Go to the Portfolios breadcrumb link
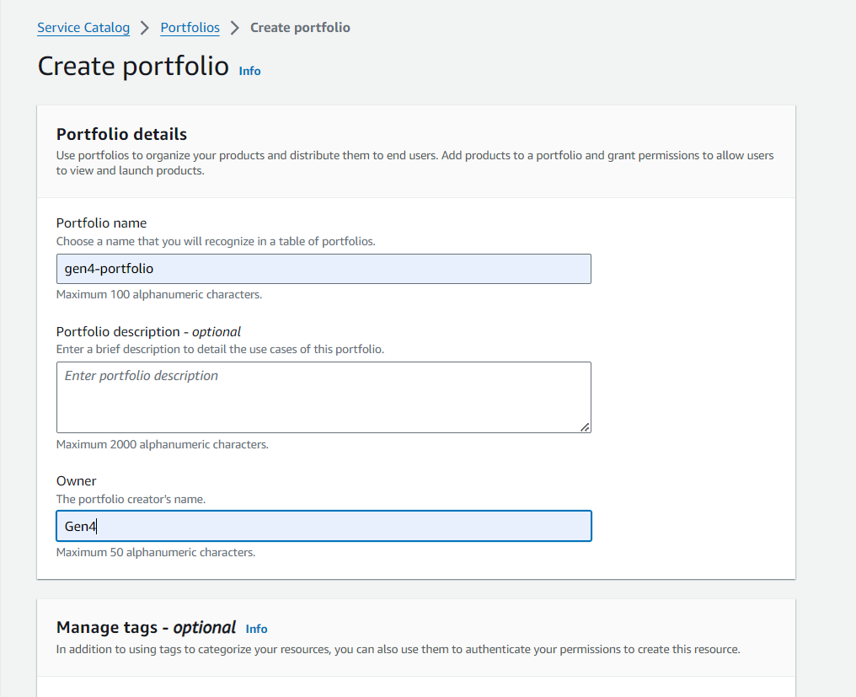Screen dimensions: 856x697 pyautogui.click(x=190, y=27)
